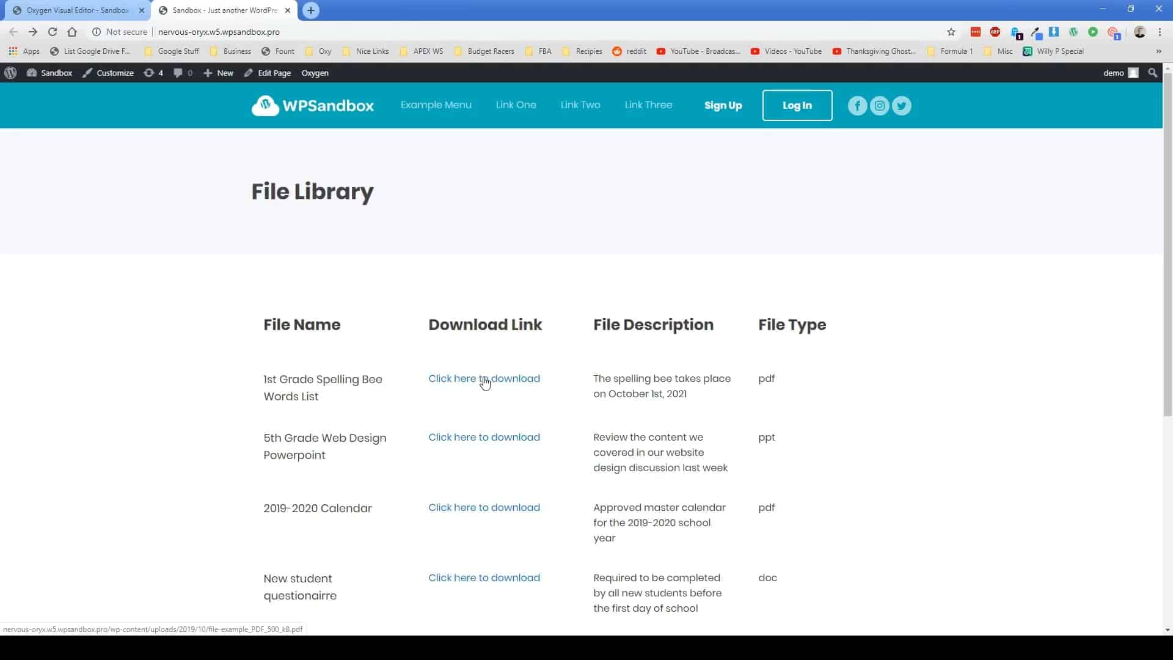Go to the browser home page
Viewport: 1173px width, 660px height.
[72, 32]
